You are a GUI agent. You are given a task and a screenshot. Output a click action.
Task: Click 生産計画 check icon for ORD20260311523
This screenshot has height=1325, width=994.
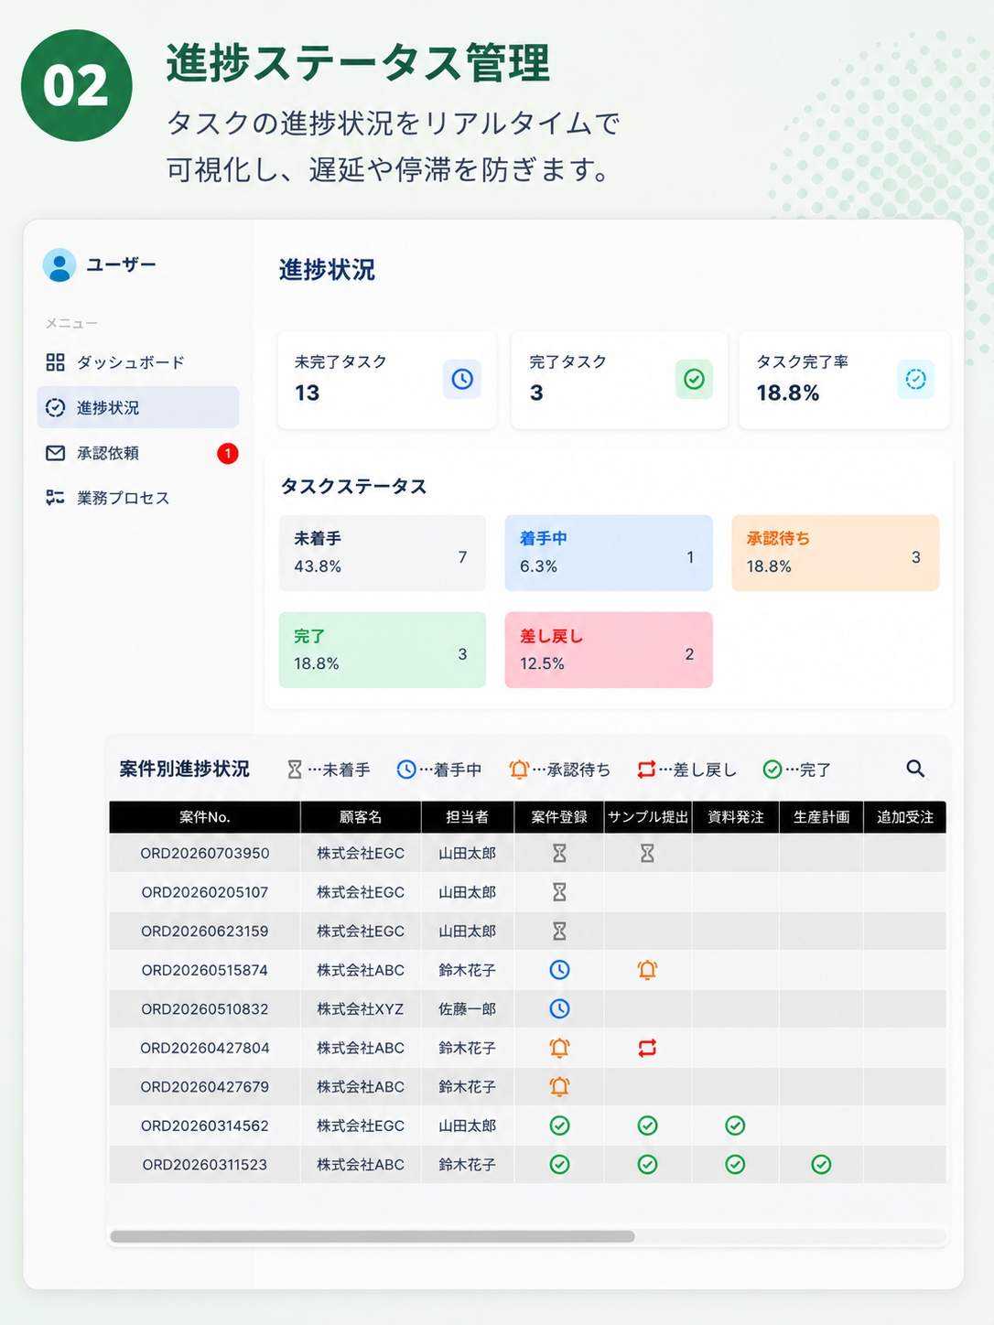821,1164
